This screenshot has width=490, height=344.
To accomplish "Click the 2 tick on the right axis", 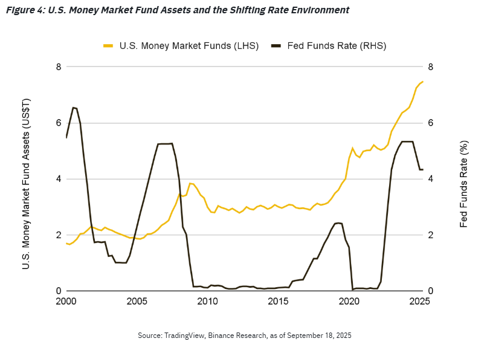I will (x=431, y=235).
